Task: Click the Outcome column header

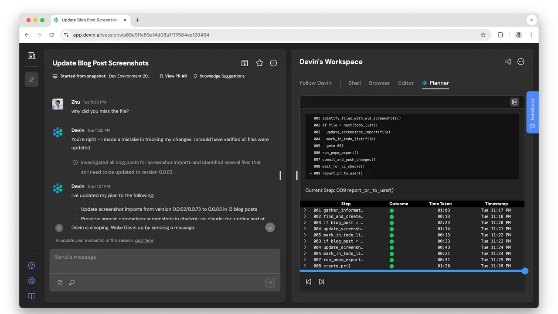Action: tap(398, 204)
